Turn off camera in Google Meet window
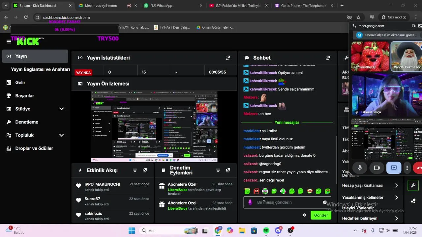The height and width of the screenshot is (237, 422). pyautogui.click(x=377, y=168)
